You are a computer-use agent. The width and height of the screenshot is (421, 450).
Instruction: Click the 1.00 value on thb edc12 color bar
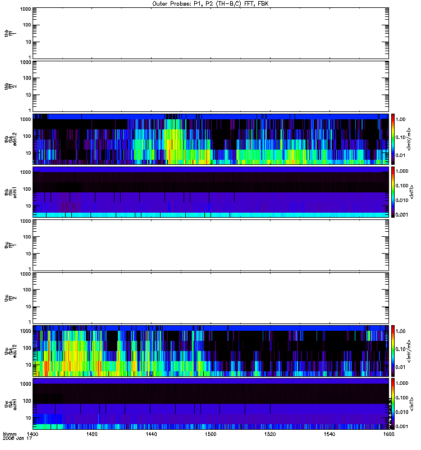(x=400, y=119)
